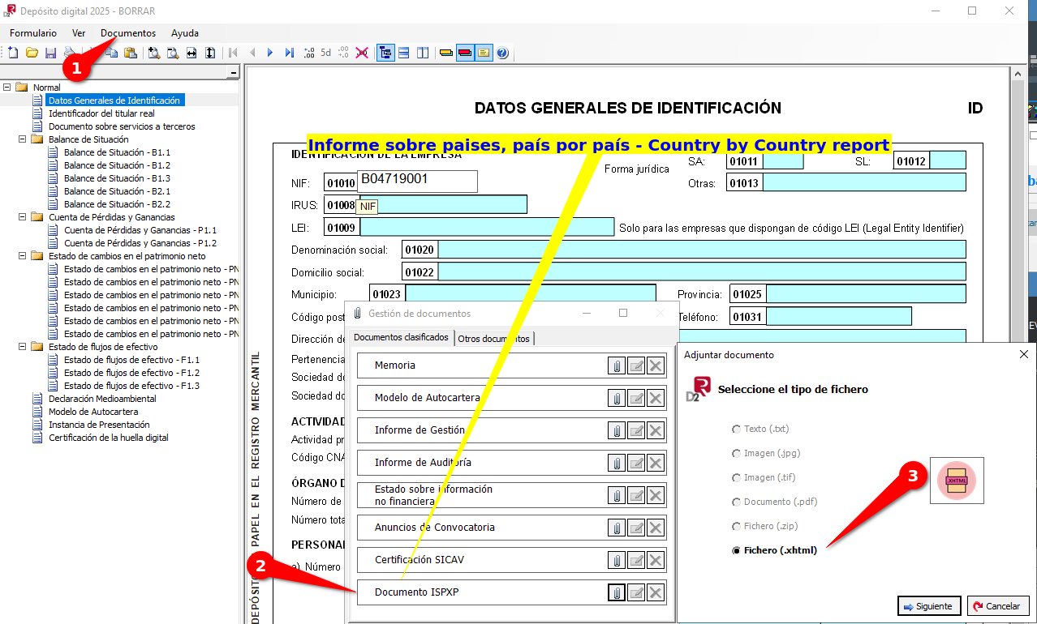Click the Copy toolbar icon
The image size is (1037, 624).
pyautogui.click(x=112, y=53)
